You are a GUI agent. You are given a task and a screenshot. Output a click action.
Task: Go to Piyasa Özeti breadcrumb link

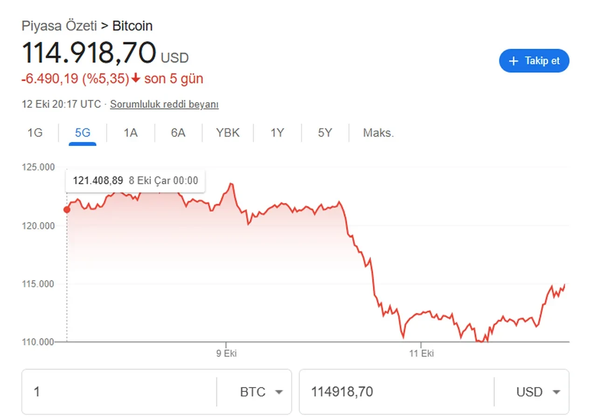(x=59, y=26)
